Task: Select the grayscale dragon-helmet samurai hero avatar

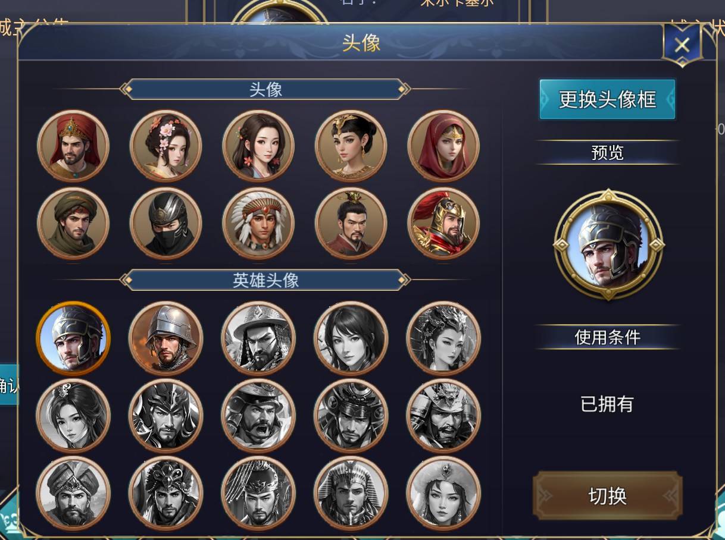Action: [443, 415]
